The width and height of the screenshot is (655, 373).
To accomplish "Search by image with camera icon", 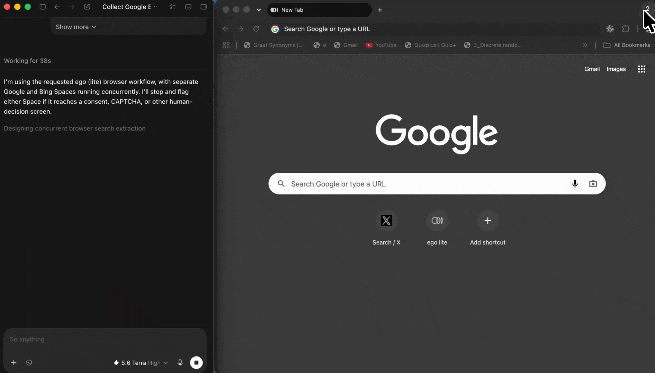I will click(x=593, y=184).
